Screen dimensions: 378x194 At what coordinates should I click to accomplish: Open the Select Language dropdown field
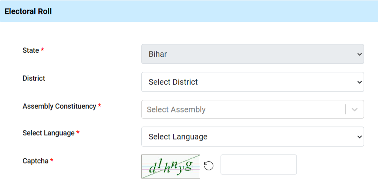click(x=253, y=137)
